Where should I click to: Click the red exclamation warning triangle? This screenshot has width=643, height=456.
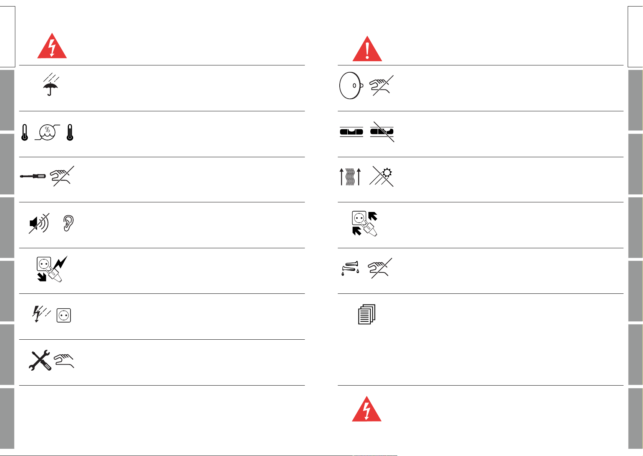coord(367,49)
